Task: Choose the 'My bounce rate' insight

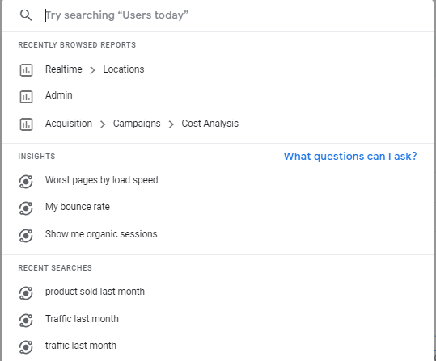Action: [x=78, y=207]
